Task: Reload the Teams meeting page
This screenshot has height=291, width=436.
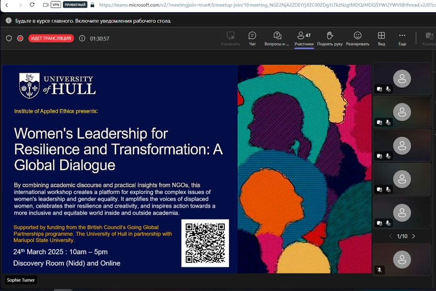Action: point(32,5)
